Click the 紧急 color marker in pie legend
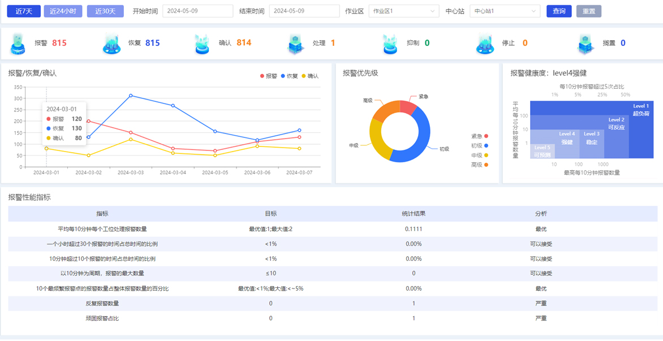 pos(486,136)
